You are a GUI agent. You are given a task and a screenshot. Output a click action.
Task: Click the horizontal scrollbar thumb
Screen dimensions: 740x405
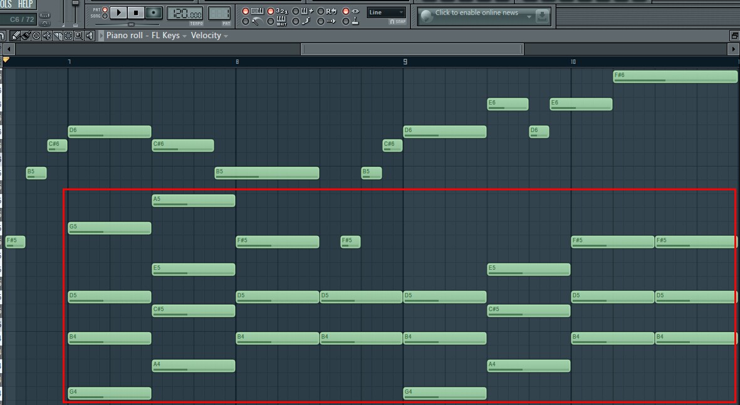(412, 49)
